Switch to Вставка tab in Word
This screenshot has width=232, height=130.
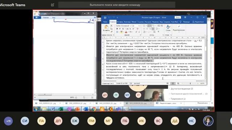coord(120,22)
